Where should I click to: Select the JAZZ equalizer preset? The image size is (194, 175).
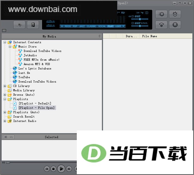coord(82,26)
